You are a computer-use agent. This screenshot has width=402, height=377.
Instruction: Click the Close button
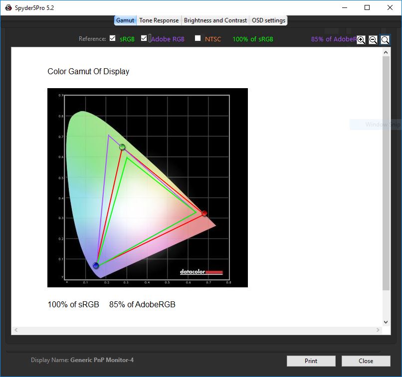366,361
